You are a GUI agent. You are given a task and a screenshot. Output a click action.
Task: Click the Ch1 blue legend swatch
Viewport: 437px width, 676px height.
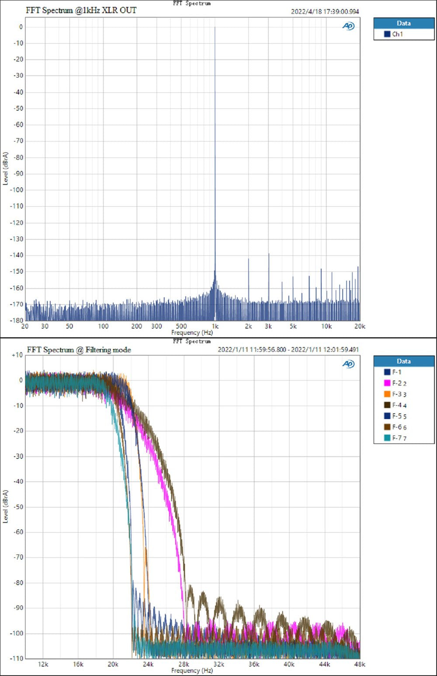(387, 34)
